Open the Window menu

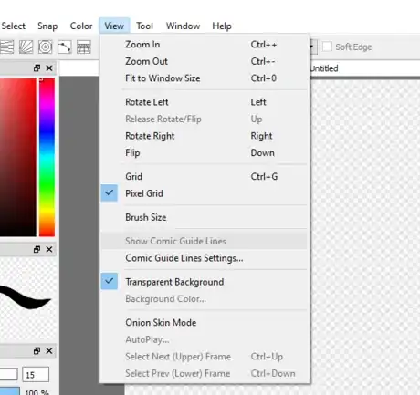point(183,26)
